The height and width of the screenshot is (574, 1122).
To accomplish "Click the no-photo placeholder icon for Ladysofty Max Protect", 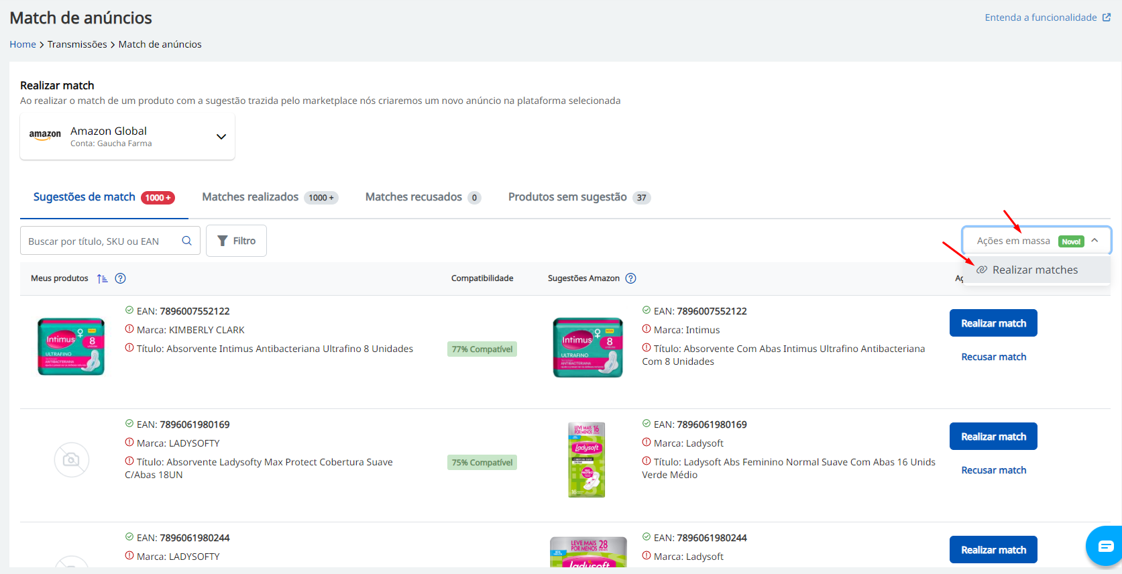I will (x=71, y=460).
